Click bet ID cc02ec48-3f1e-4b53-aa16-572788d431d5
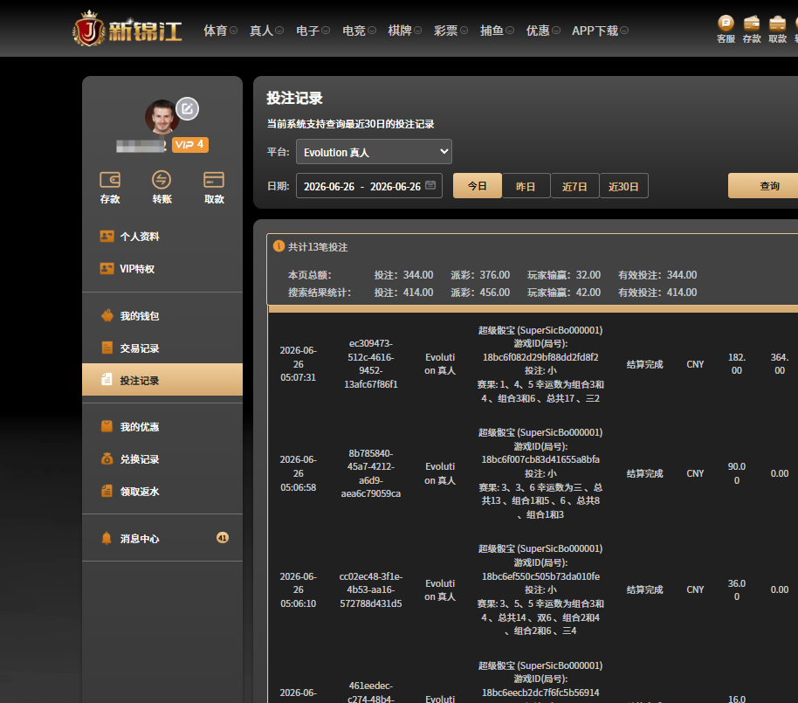This screenshot has height=703, width=798. 371,589
